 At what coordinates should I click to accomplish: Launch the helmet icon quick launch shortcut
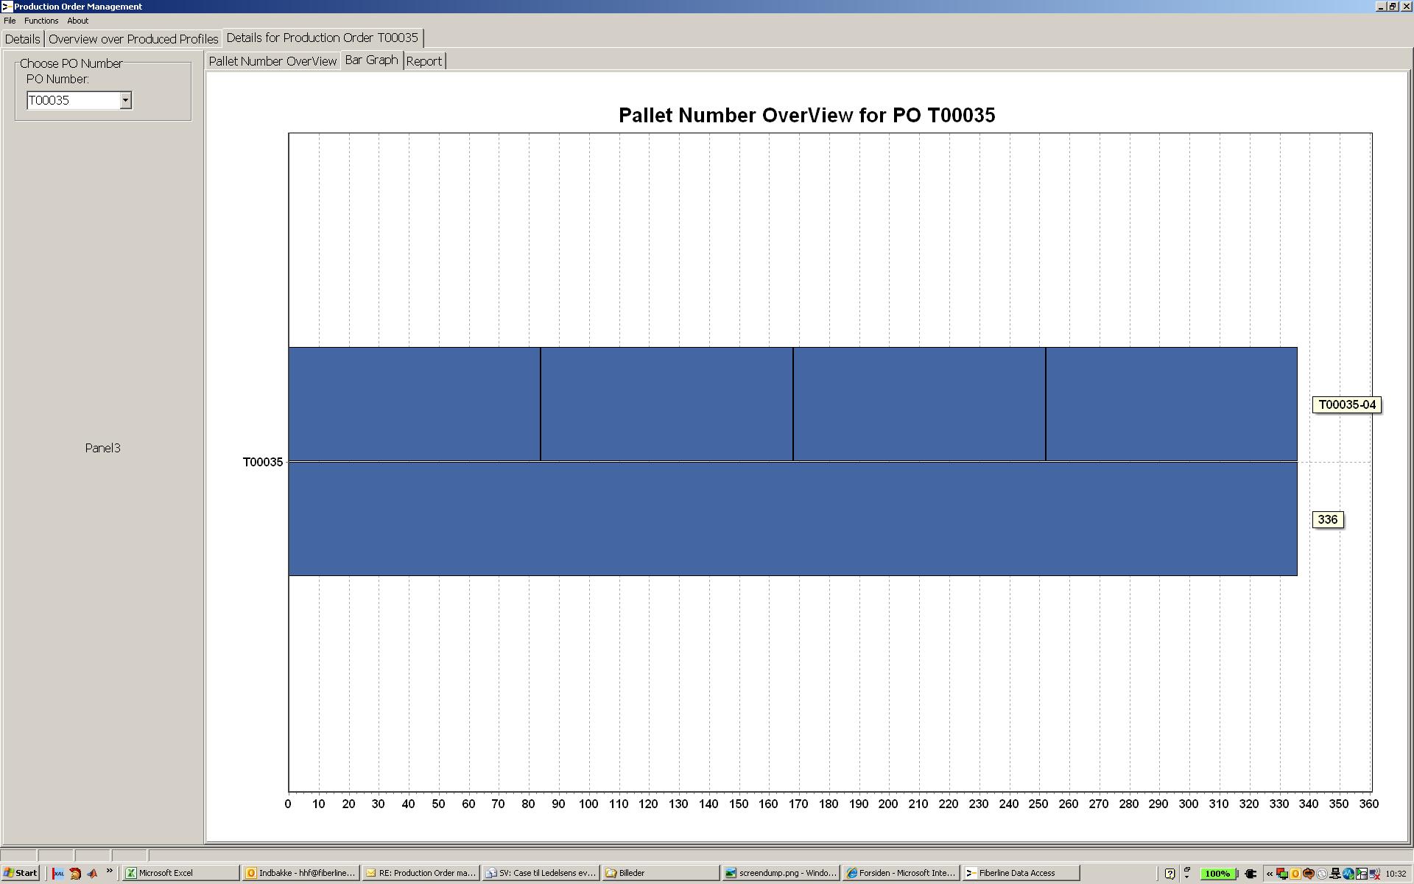click(75, 873)
